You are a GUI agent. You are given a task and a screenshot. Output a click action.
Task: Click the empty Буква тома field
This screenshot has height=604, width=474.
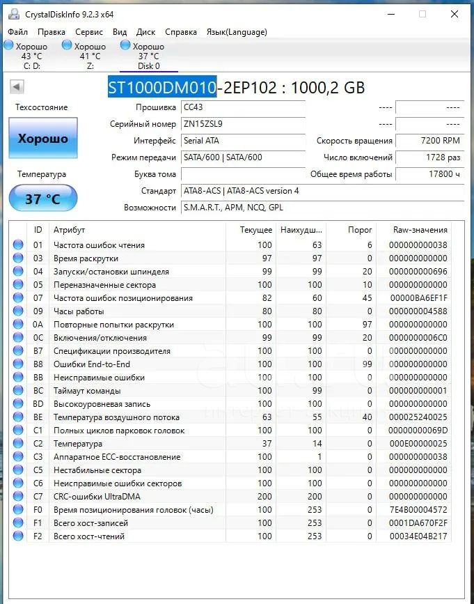click(x=243, y=174)
